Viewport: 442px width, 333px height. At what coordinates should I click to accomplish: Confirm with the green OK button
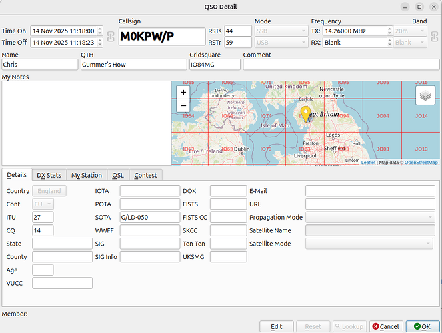click(423, 326)
